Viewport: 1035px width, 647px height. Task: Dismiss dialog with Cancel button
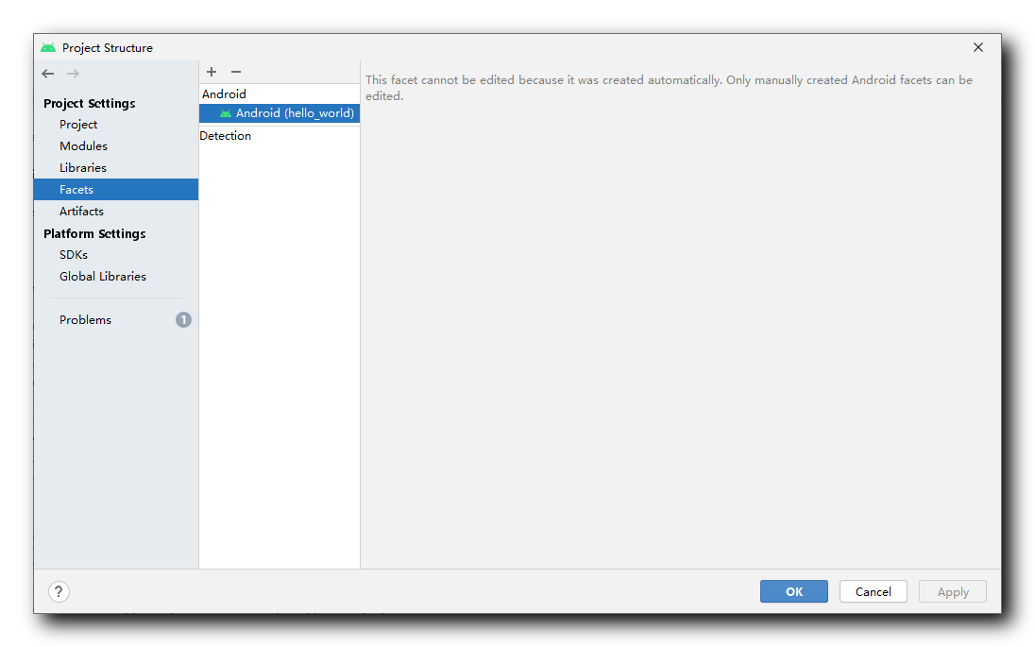point(873,591)
